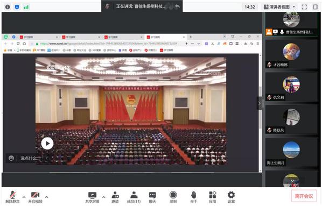Toggle full screen mode icon
This screenshot has height=206, width=322.
(304, 7)
